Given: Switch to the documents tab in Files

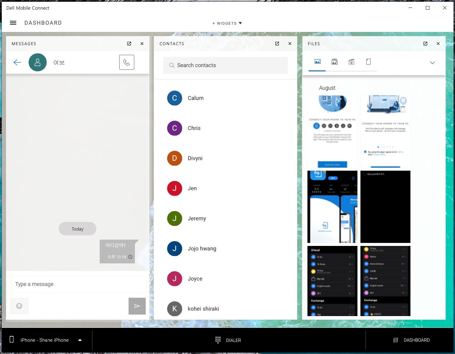Looking at the screenshot, I should 368,62.
